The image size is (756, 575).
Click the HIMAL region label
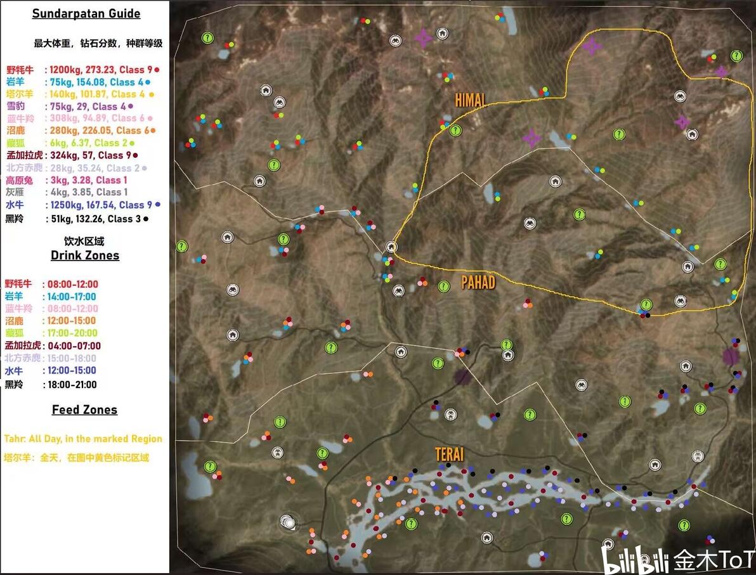[470, 100]
